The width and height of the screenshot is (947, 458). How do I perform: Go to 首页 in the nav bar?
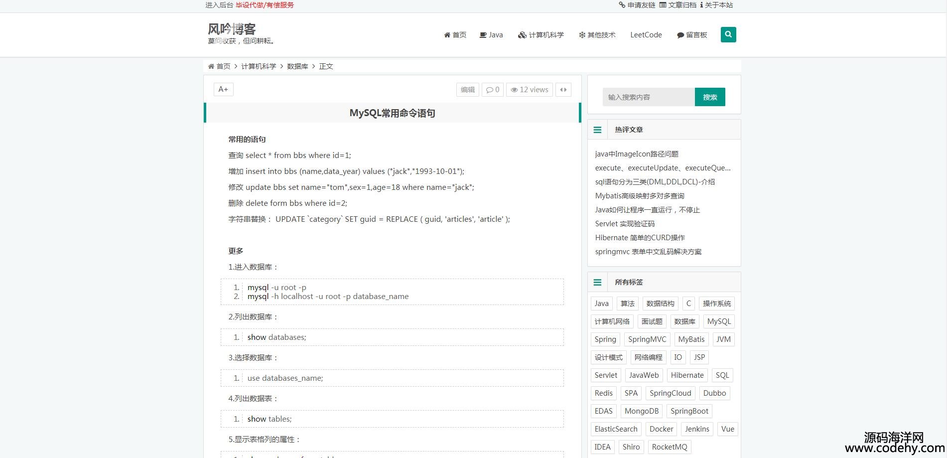[455, 35]
